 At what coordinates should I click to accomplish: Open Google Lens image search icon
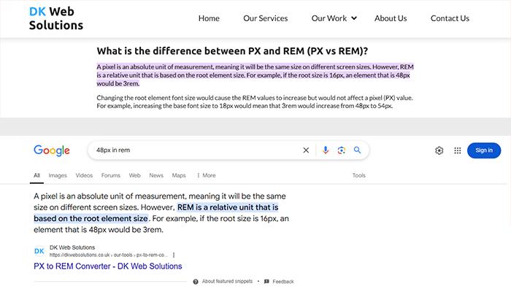(x=341, y=150)
